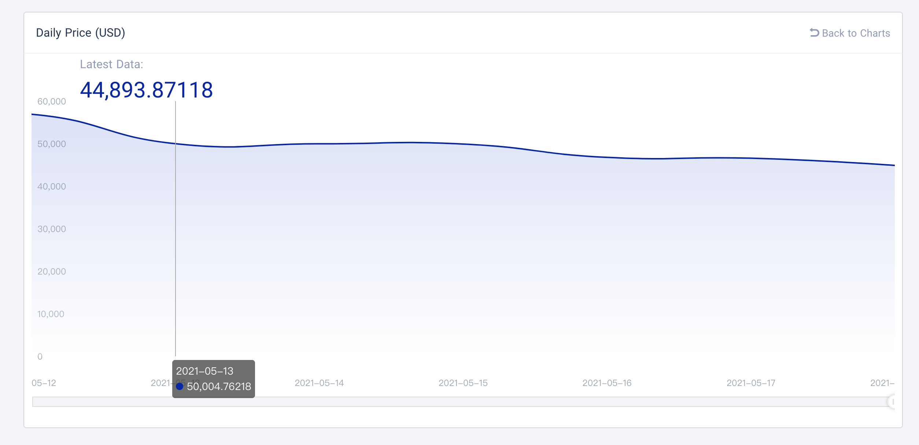Click the 05-12 date axis label
The height and width of the screenshot is (445, 919).
tap(44, 383)
